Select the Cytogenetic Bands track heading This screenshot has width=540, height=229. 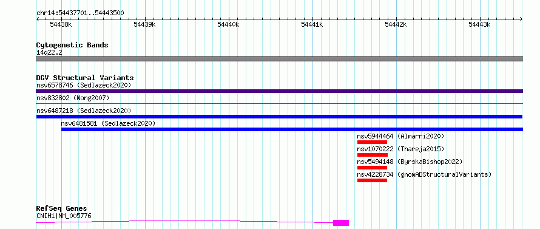pyautogui.click(x=72, y=45)
